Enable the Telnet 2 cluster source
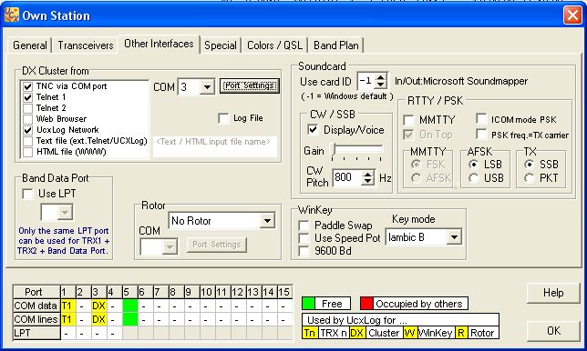Image resolution: width=587 pixels, height=351 pixels. (27, 108)
